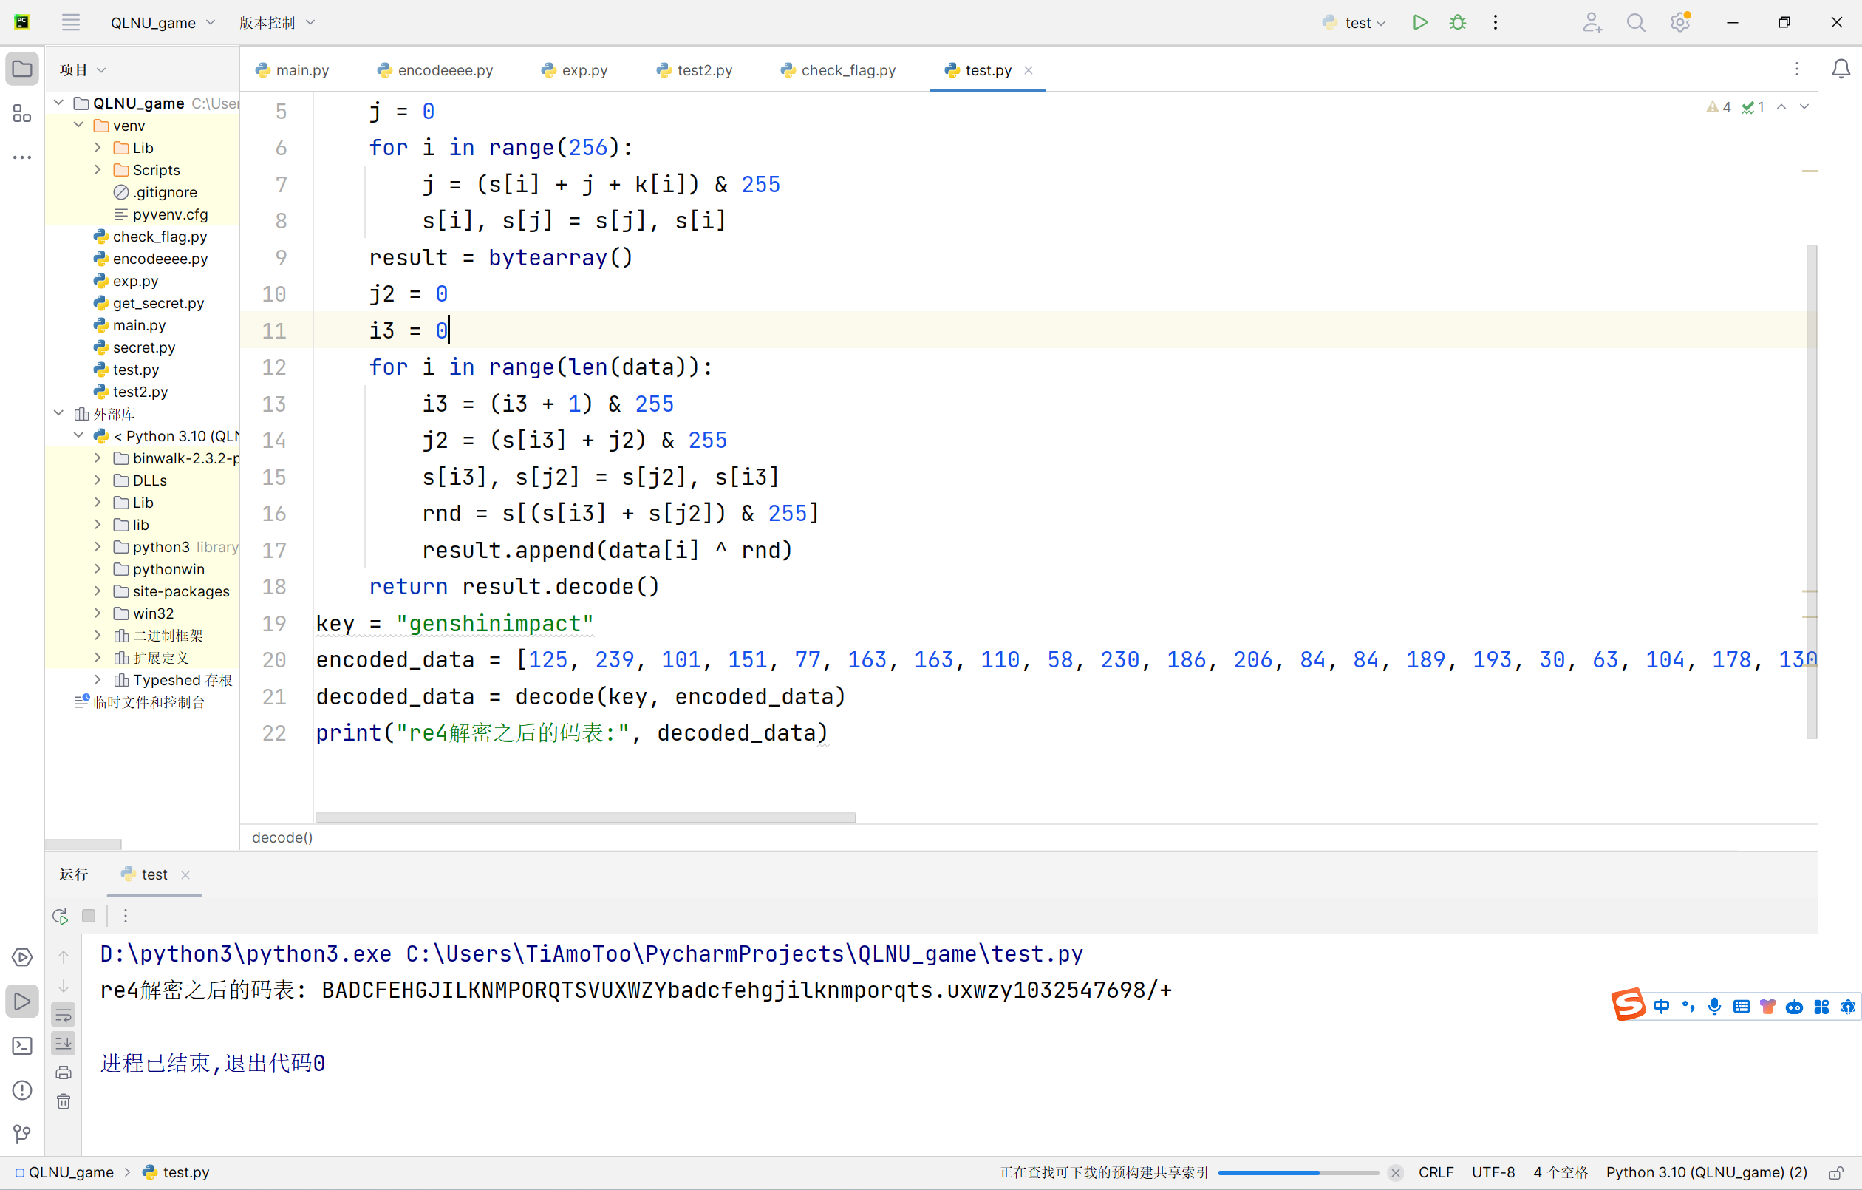
Task: Toggle soft-wrap in console output
Action: [x=64, y=1014]
